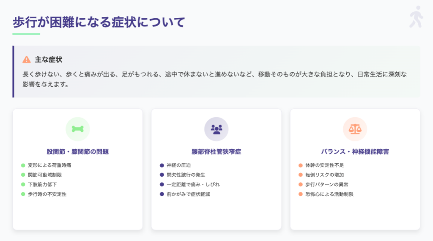Click the green bone icon
Image resolution: width=433 pixels, height=241 pixels.
coord(77,129)
